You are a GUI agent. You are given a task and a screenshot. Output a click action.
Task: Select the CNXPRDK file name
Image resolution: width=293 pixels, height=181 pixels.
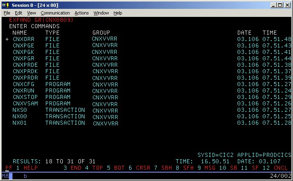[25, 71]
